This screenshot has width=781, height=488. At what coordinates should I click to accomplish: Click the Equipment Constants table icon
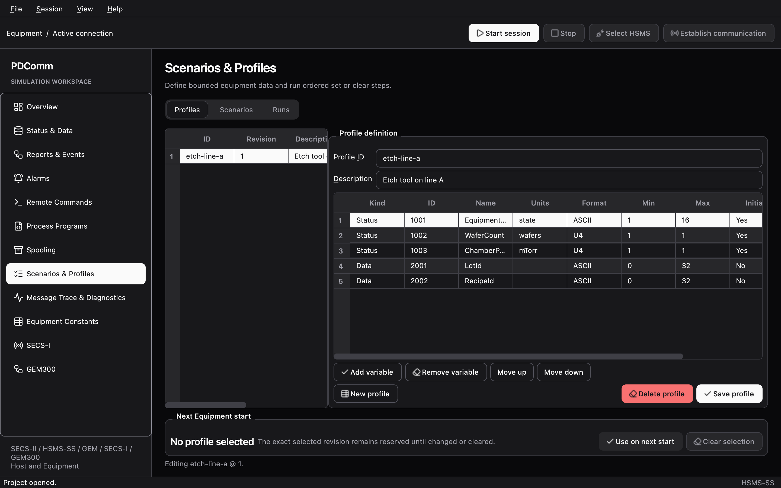[x=18, y=322]
